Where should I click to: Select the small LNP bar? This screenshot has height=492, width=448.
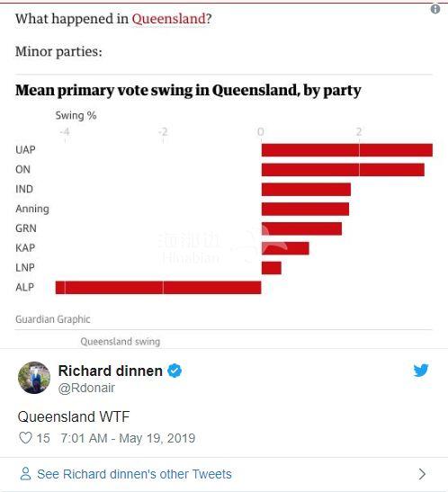[272, 268]
